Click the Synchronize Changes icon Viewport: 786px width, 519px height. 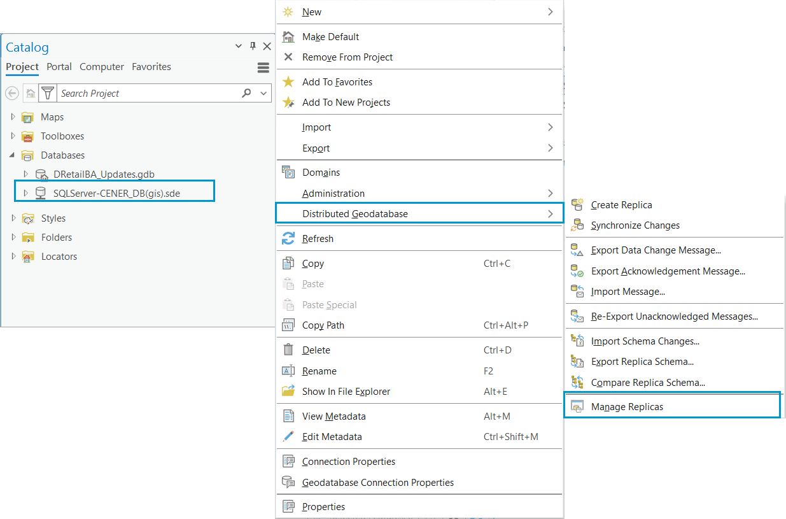coord(577,225)
